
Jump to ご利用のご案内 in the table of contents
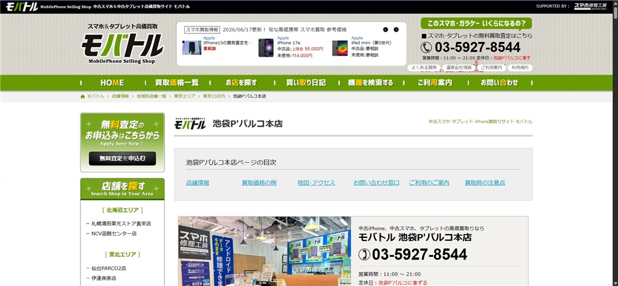tap(429, 183)
